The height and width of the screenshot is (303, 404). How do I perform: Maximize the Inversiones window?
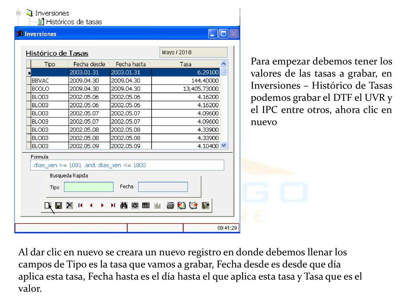(223, 34)
